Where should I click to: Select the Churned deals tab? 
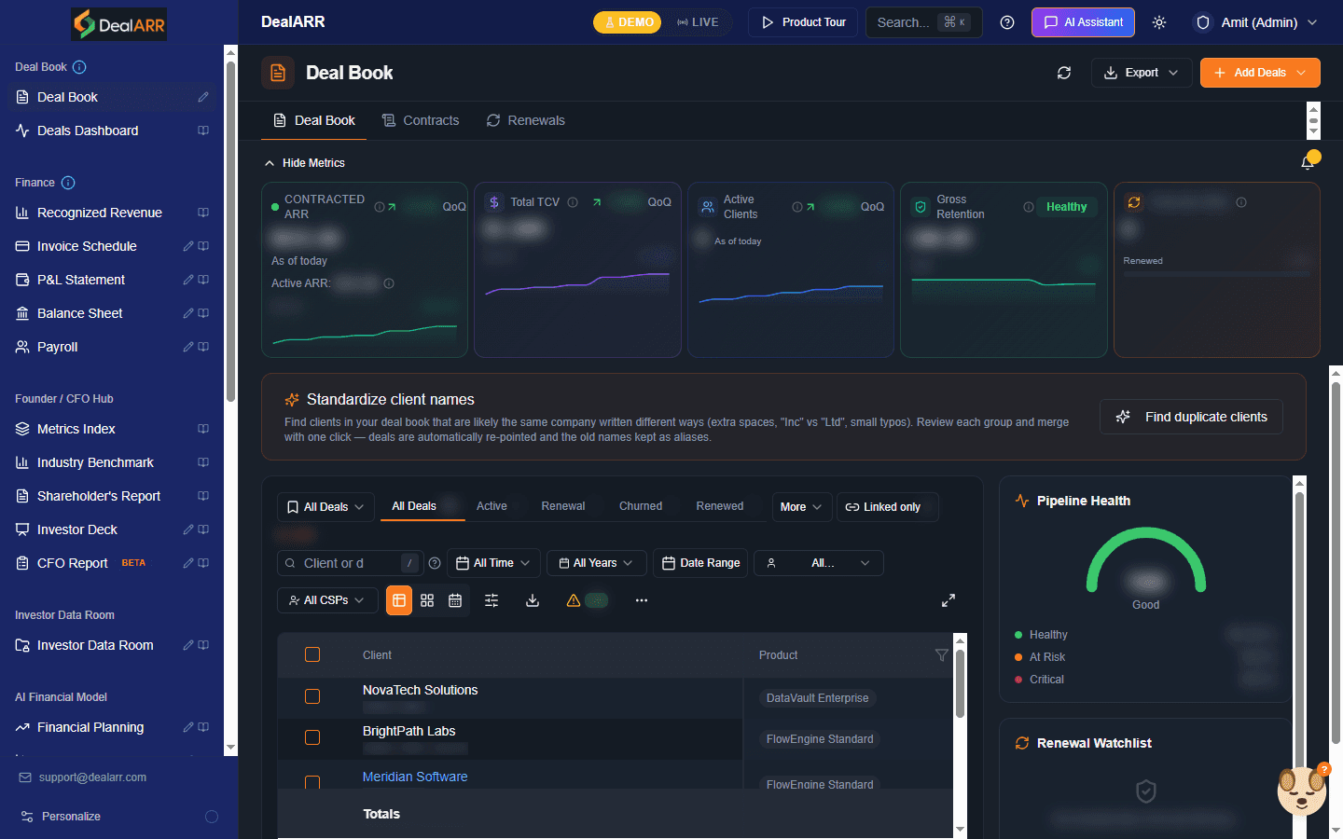pyautogui.click(x=641, y=506)
